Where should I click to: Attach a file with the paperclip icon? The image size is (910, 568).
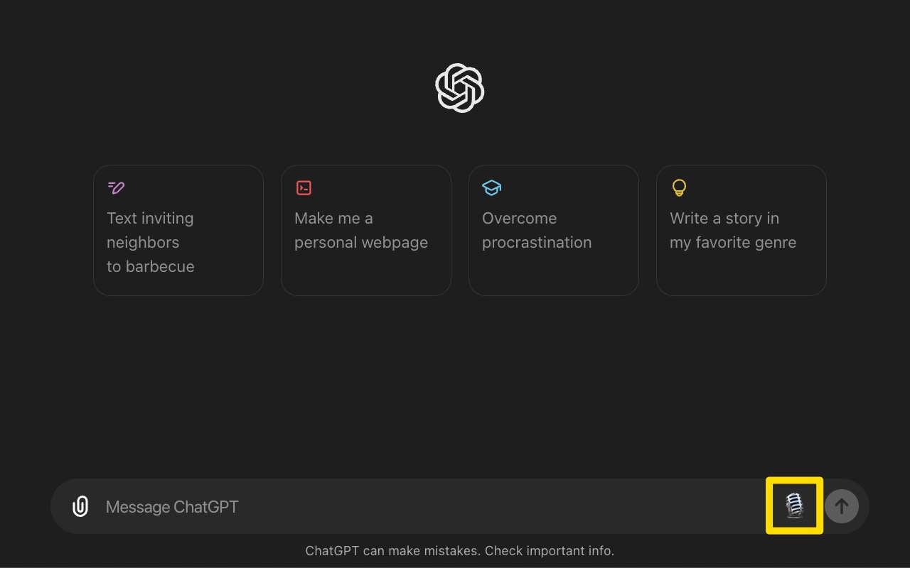[80, 506]
